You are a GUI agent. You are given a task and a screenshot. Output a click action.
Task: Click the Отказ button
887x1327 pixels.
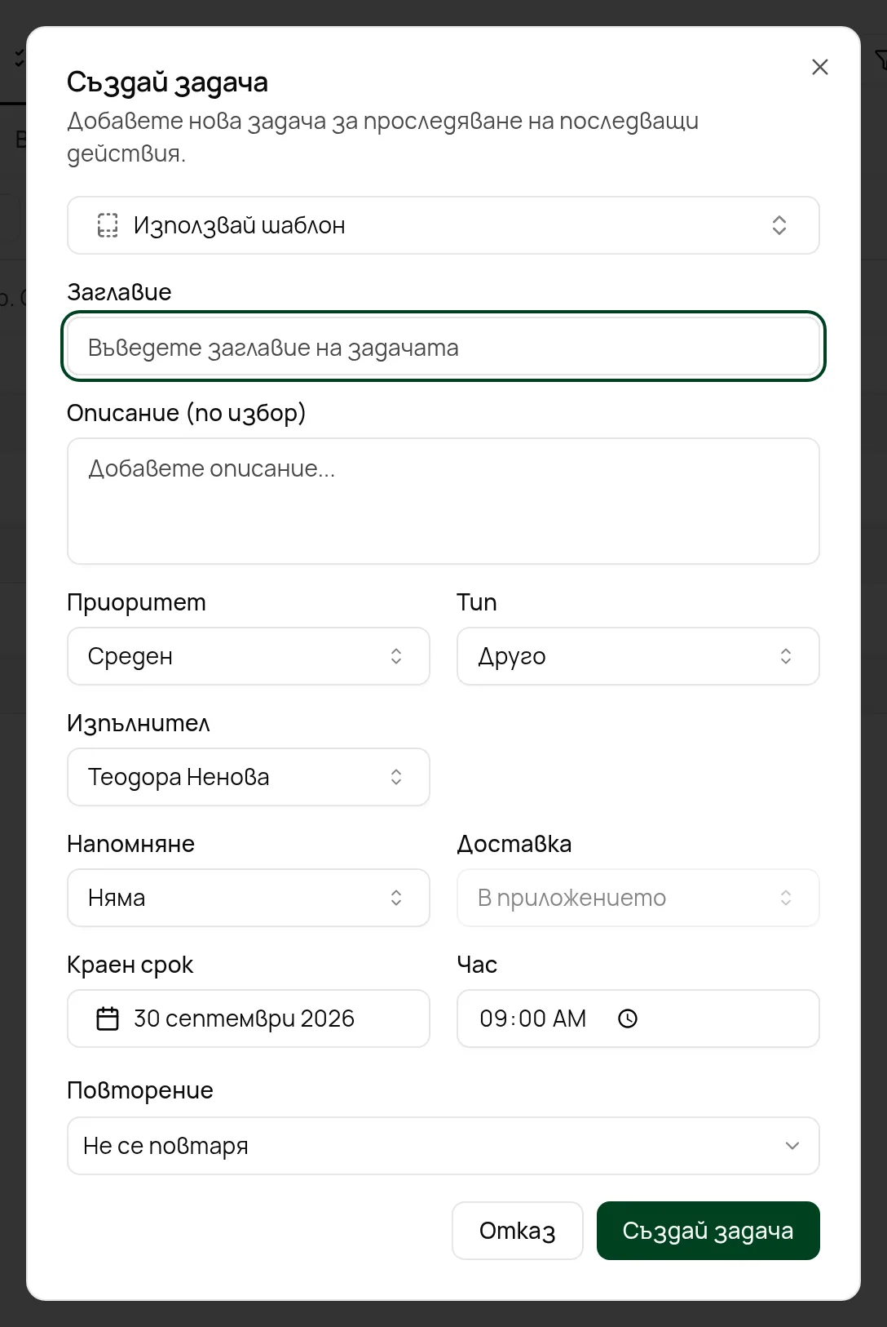click(518, 1231)
